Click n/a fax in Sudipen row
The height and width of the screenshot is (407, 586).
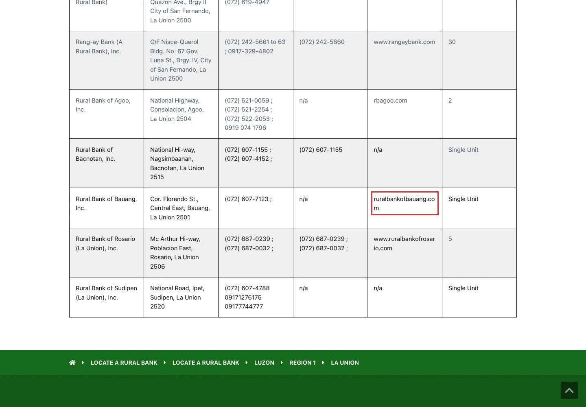coord(304,288)
